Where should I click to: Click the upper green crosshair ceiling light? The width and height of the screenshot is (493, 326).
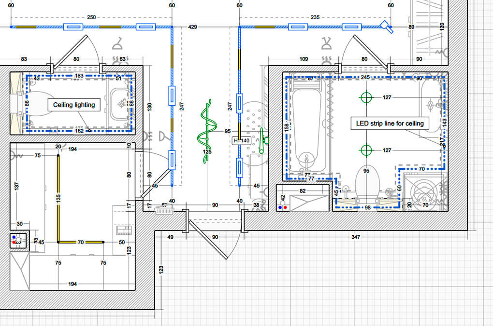366,97
